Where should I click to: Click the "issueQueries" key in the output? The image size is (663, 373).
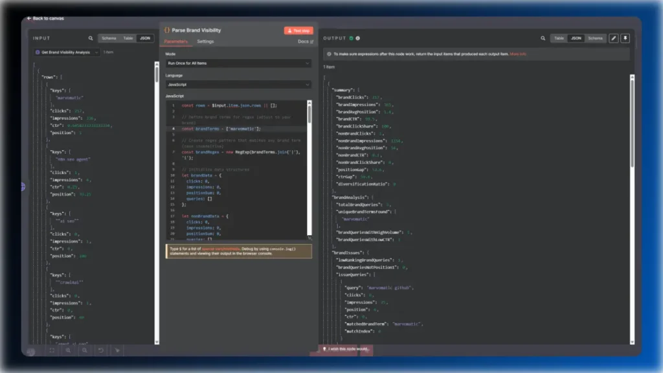point(353,275)
